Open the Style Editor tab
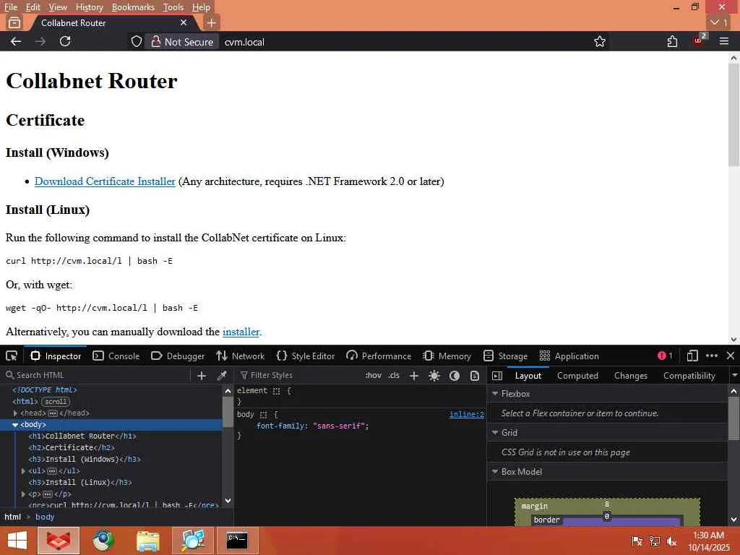Image resolution: width=740 pixels, height=555 pixels. click(306, 356)
